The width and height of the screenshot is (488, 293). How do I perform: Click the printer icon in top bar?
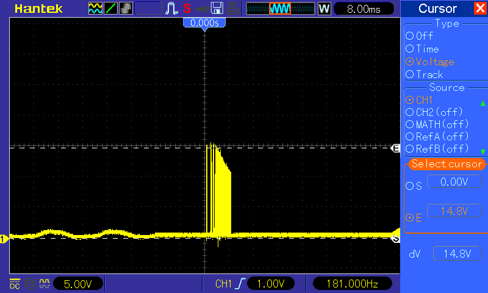(x=232, y=9)
